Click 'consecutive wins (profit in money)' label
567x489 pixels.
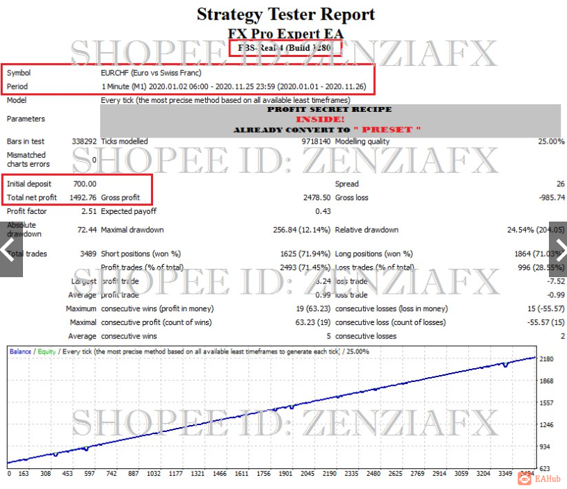point(158,309)
